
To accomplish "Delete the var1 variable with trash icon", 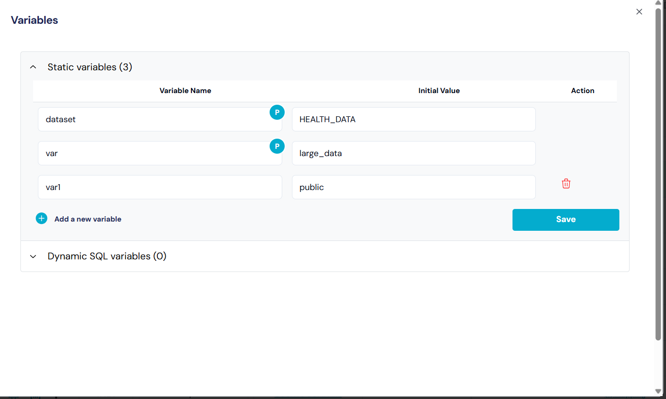I will [566, 184].
